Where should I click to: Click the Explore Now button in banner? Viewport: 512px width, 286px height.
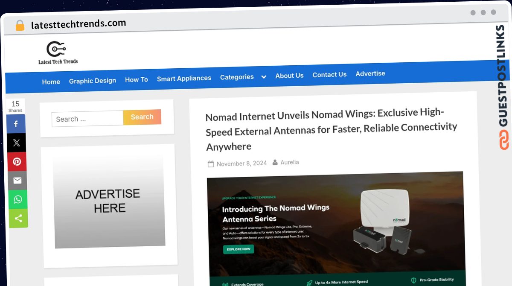[239, 249]
